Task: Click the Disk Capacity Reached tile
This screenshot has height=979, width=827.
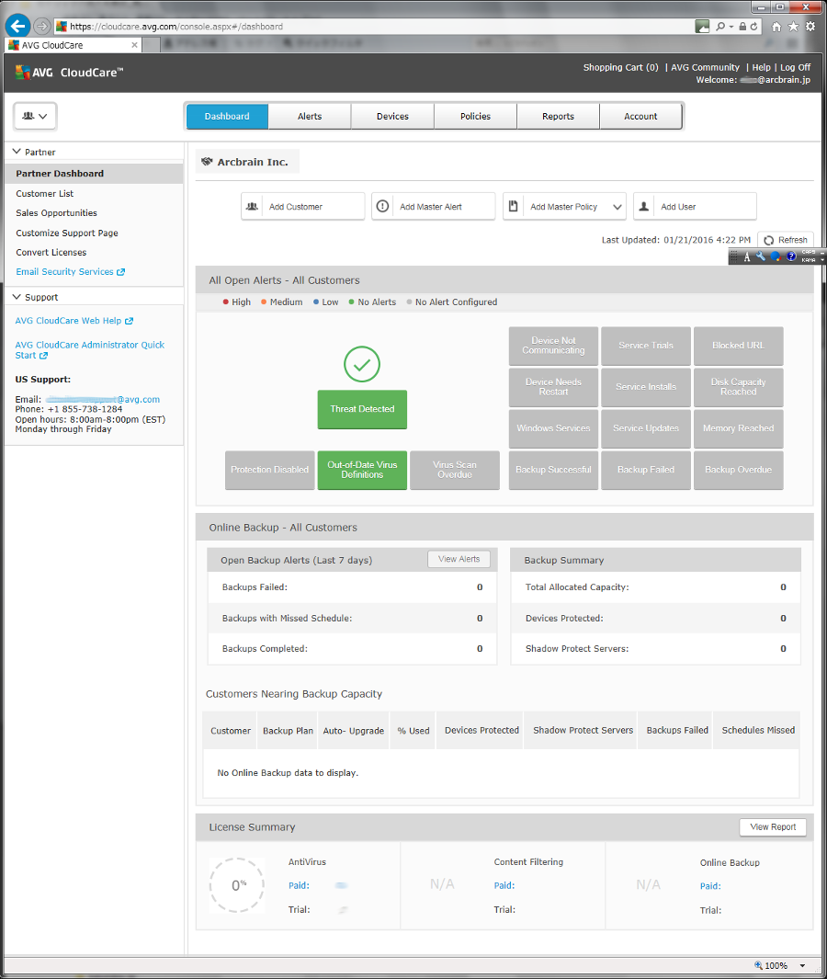Action: (739, 386)
